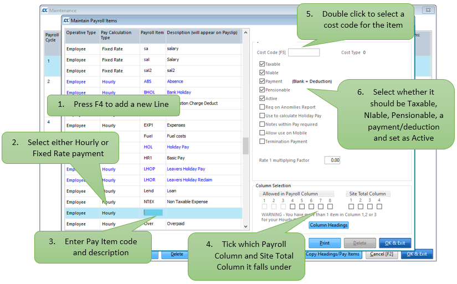Click the Rate 1 multiplying Factor field

tap(332, 160)
